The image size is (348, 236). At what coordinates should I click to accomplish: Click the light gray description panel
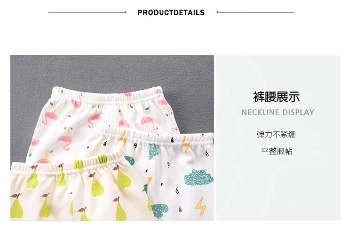pos(278,138)
